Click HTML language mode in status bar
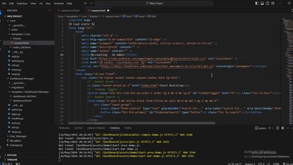 (x=276, y=164)
